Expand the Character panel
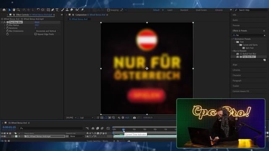The height and width of the screenshot is (151, 269). (237, 75)
